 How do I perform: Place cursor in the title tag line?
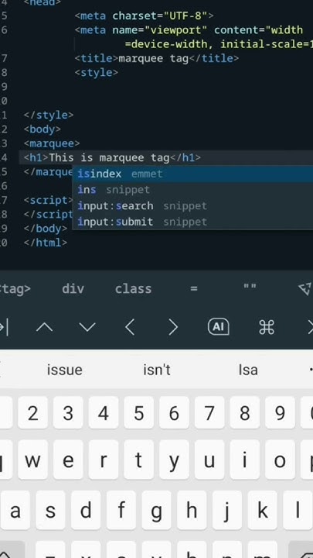click(156, 58)
